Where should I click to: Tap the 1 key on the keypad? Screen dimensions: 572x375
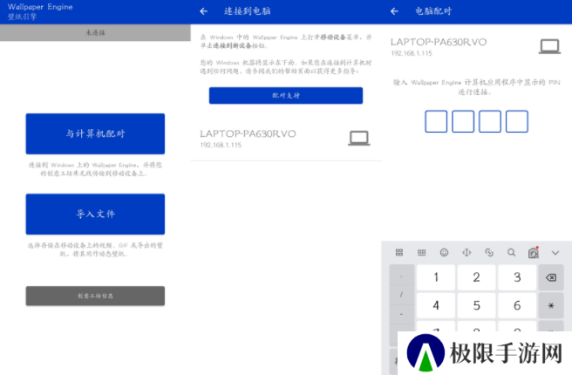pyautogui.click(x=436, y=277)
